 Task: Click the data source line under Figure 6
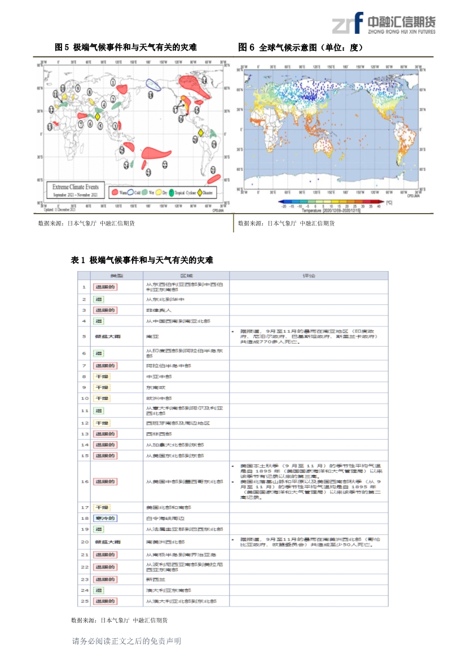286,223
